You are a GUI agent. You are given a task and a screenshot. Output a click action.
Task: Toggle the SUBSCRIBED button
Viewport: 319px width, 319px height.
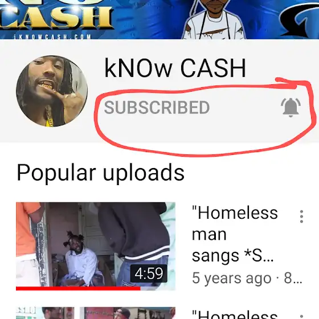click(x=157, y=108)
